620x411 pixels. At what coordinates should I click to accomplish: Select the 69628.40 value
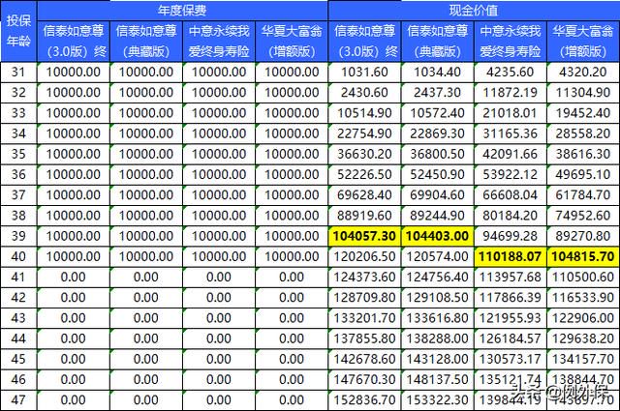(364, 195)
